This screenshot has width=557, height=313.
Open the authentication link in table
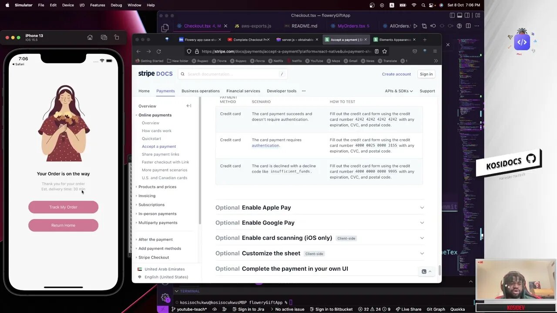tap(265, 146)
